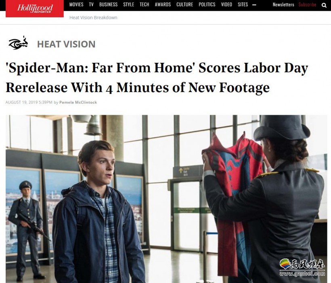Click the Heat Vision eye logo

(18, 43)
